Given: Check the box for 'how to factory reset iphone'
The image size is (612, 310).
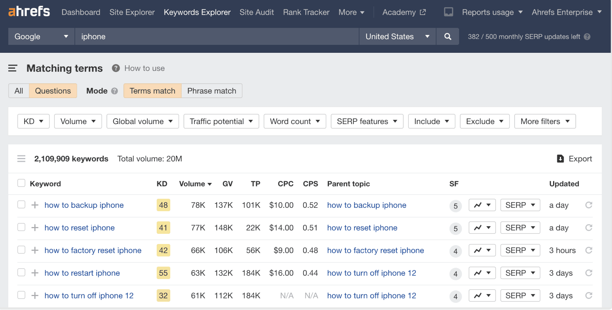Looking at the screenshot, I should tap(22, 250).
